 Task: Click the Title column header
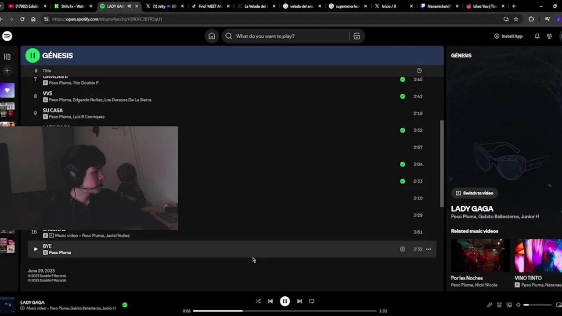47,71
